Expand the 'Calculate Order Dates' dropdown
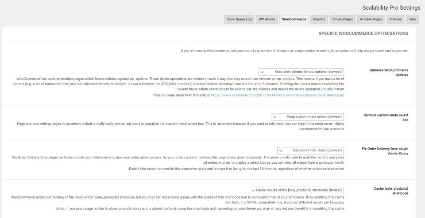425x218 pixels. 310,150
